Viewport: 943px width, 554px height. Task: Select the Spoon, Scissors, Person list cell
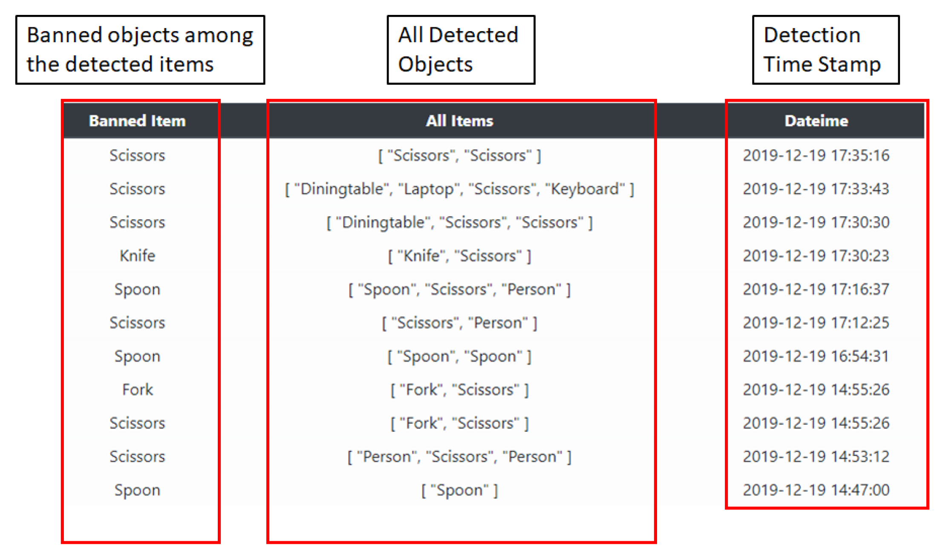(x=459, y=290)
